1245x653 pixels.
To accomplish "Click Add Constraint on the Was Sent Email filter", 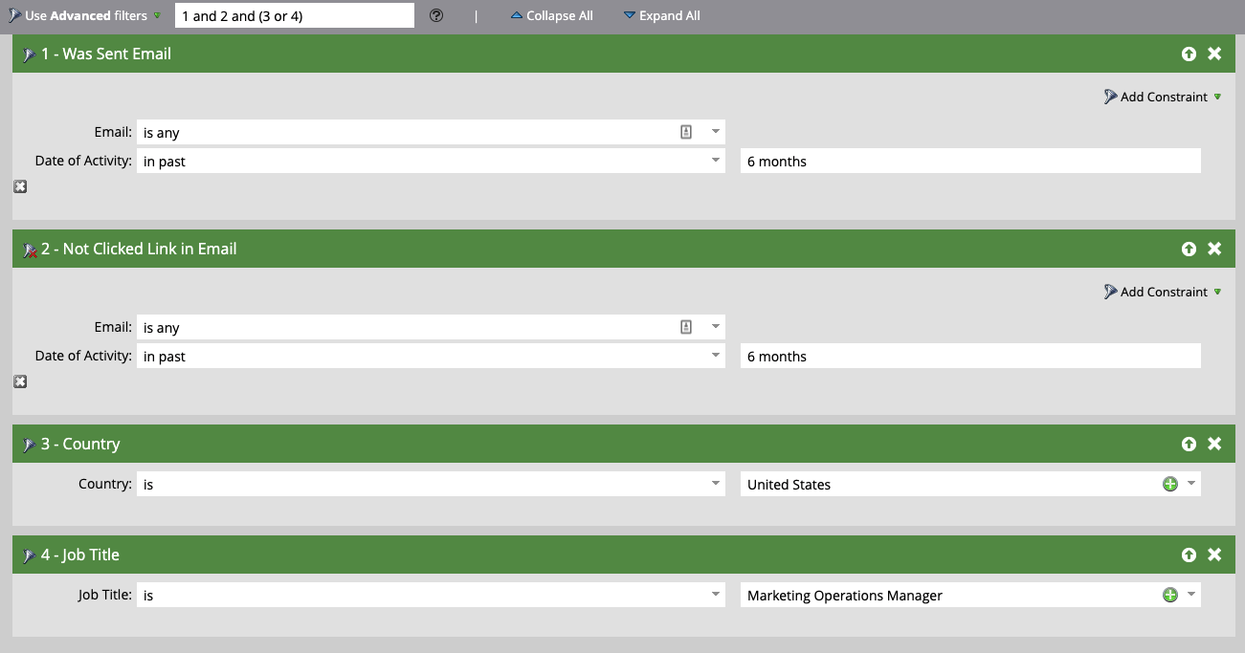I will click(1162, 97).
